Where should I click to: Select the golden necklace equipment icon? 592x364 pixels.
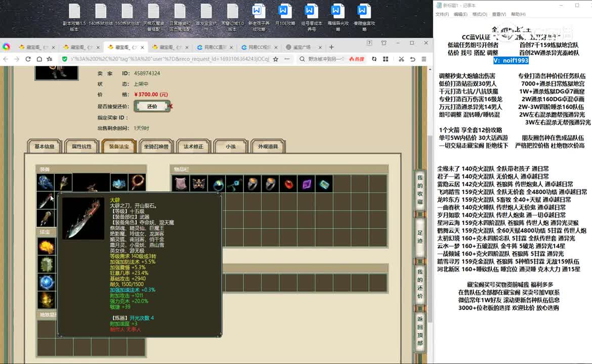click(137, 183)
